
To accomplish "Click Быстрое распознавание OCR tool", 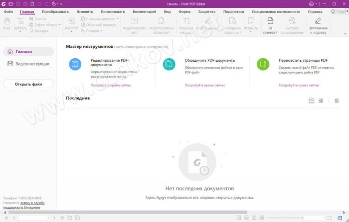I will pyautogui.click(x=292, y=26).
